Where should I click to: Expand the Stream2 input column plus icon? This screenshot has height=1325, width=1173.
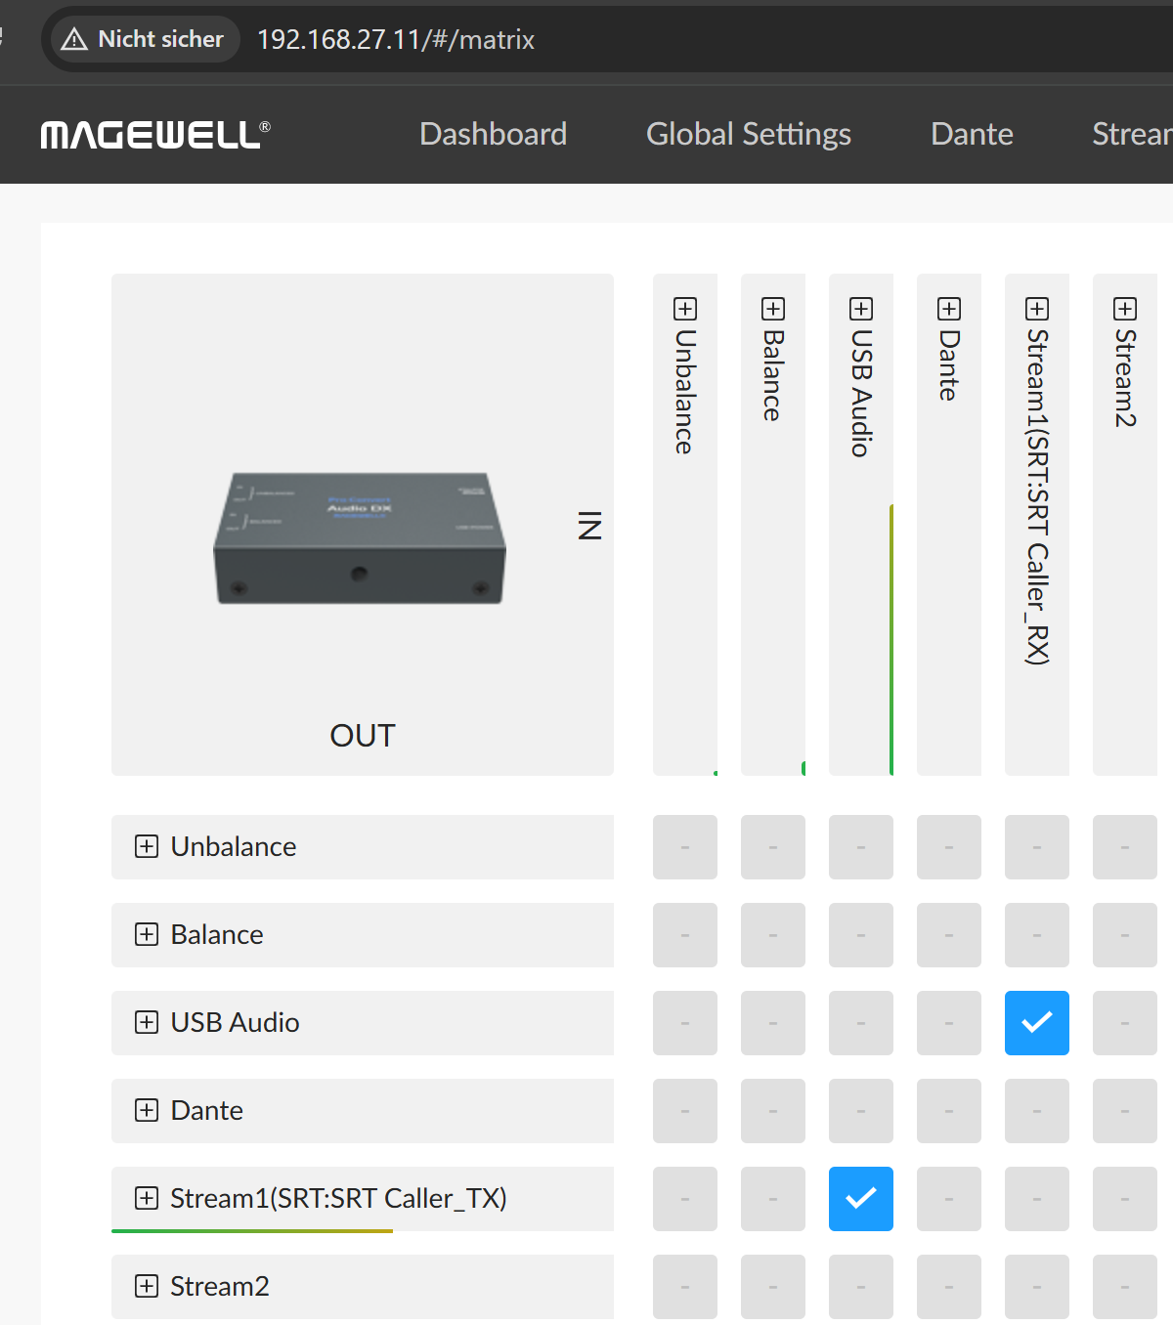(1125, 309)
